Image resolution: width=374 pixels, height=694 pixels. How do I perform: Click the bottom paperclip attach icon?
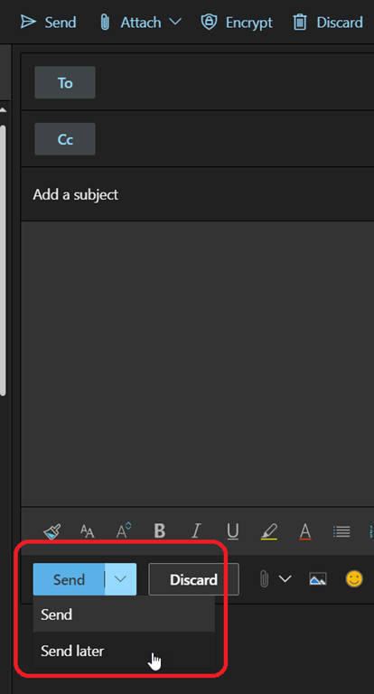click(264, 579)
